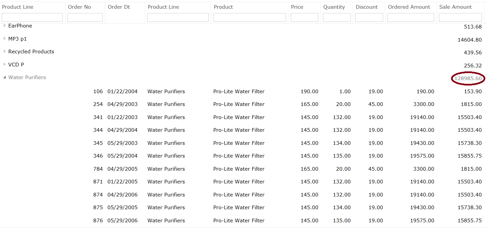487x228 pixels.
Task: Click Pro-Lite Water Filter in order 254 row
Action: [239, 104]
